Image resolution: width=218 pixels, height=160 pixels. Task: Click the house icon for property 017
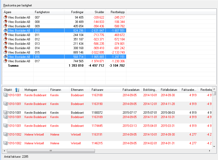tap(5, 61)
